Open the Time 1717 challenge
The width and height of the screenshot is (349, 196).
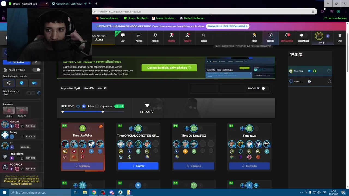[x=310, y=81]
